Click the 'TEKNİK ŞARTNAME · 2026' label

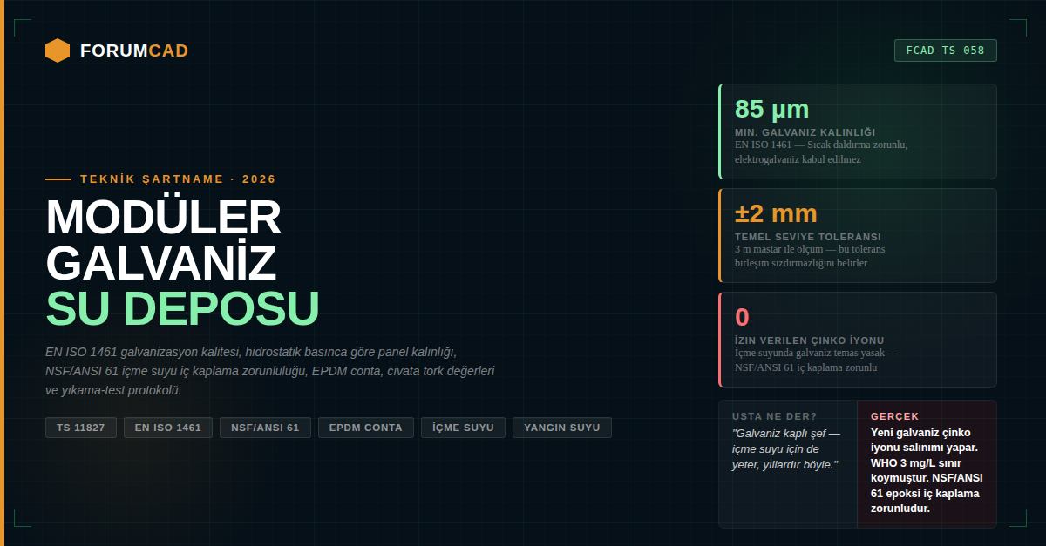pos(178,179)
